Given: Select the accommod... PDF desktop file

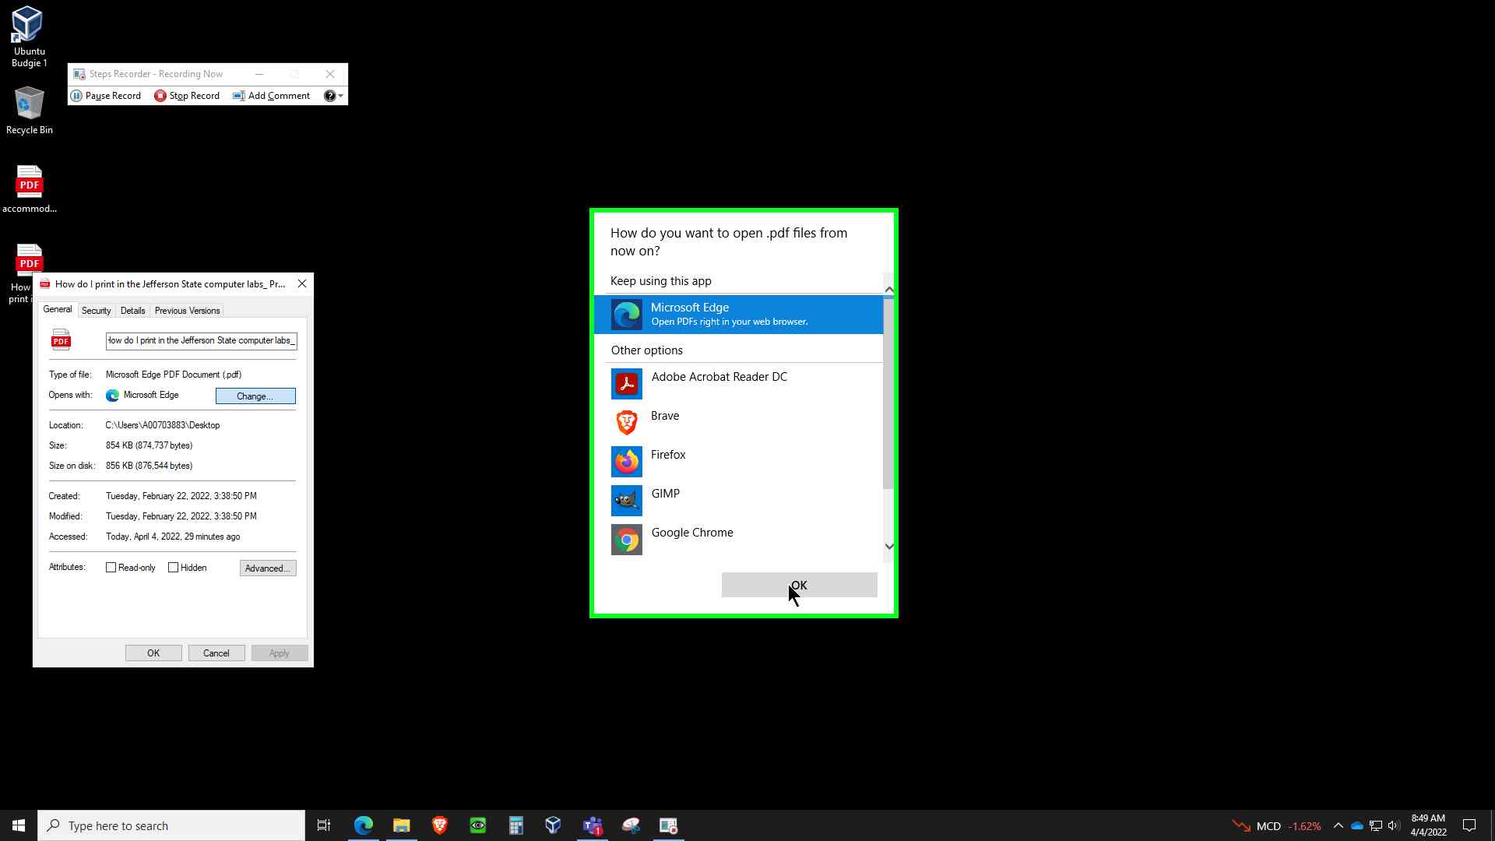Looking at the screenshot, I should point(29,189).
